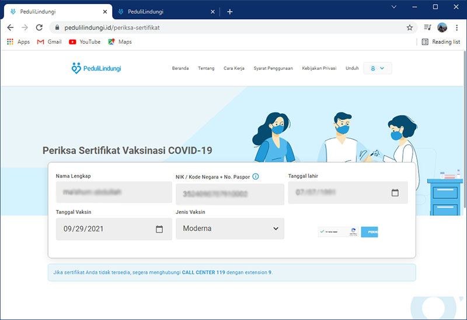Open YouTube bookmark
This screenshot has height=320, width=467.
tap(85, 41)
